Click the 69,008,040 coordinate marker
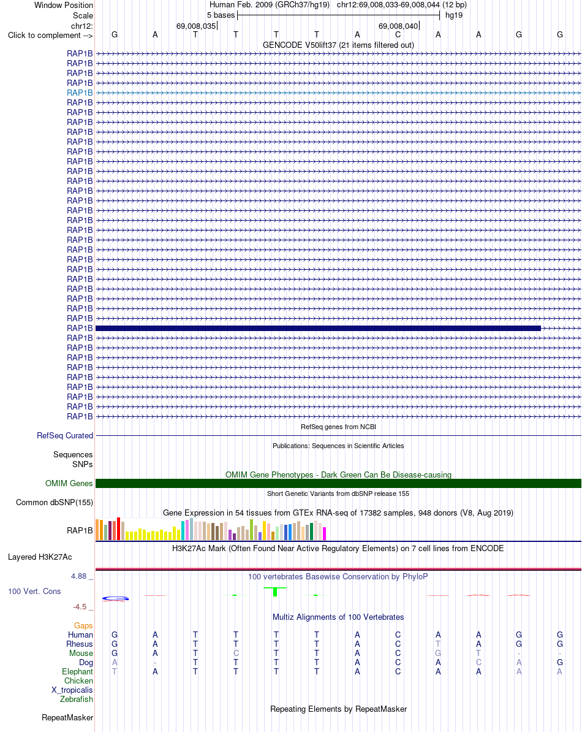The height and width of the screenshot is (732, 582). (x=398, y=26)
